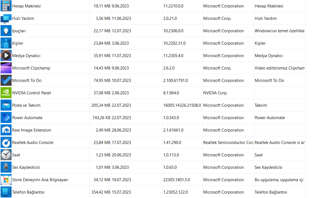321x198 pixels.
Task: Select the Microsoft Clipchamp icon
Action: point(6,68)
